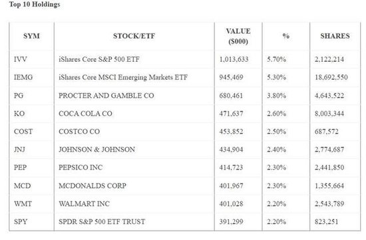Click the SYM column header

pos(31,36)
